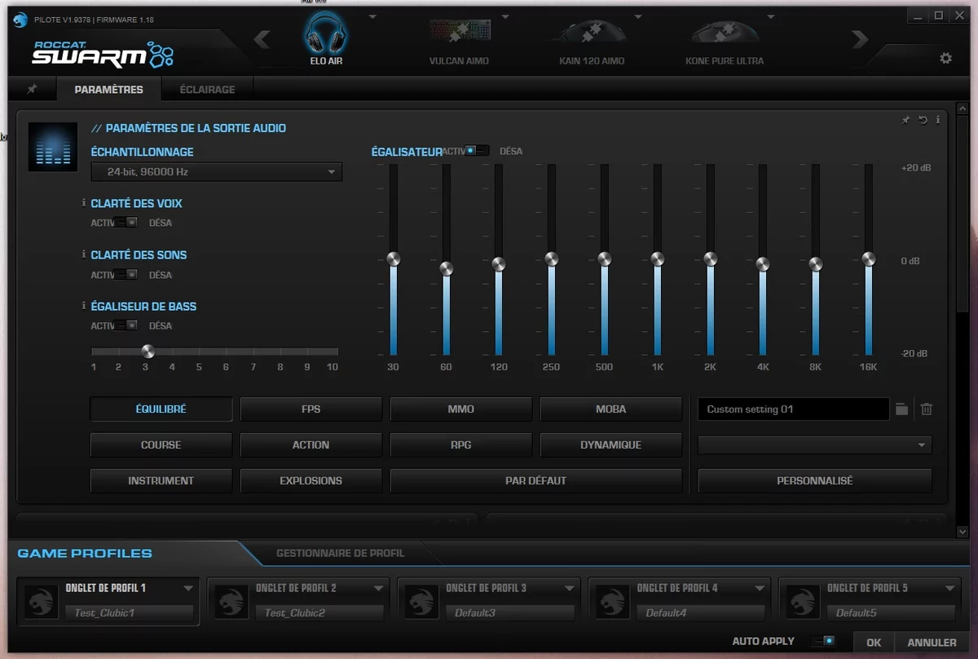Click the Default5 profile Roccat icon
The height and width of the screenshot is (659, 978).
[x=803, y=602]
